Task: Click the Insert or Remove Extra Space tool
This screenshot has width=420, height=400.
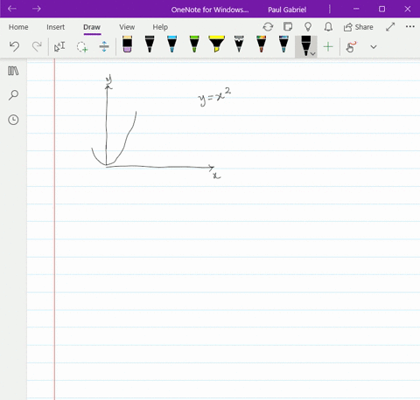Action: pos(104,46)
